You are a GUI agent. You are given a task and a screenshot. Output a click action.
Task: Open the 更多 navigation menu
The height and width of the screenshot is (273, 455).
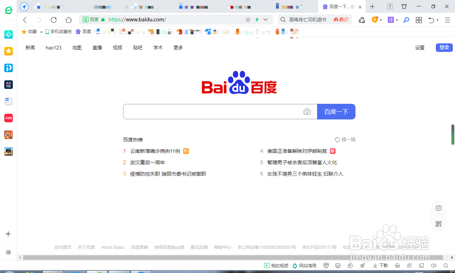(178, 48)
